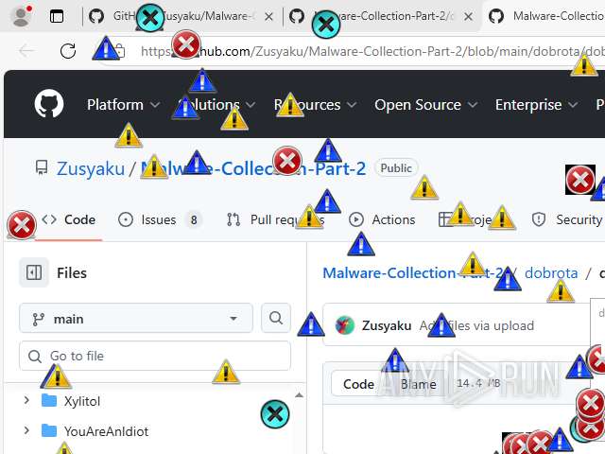Click the Go to file search field
Viewport: 605px width, 454px height.
[155, 356]
